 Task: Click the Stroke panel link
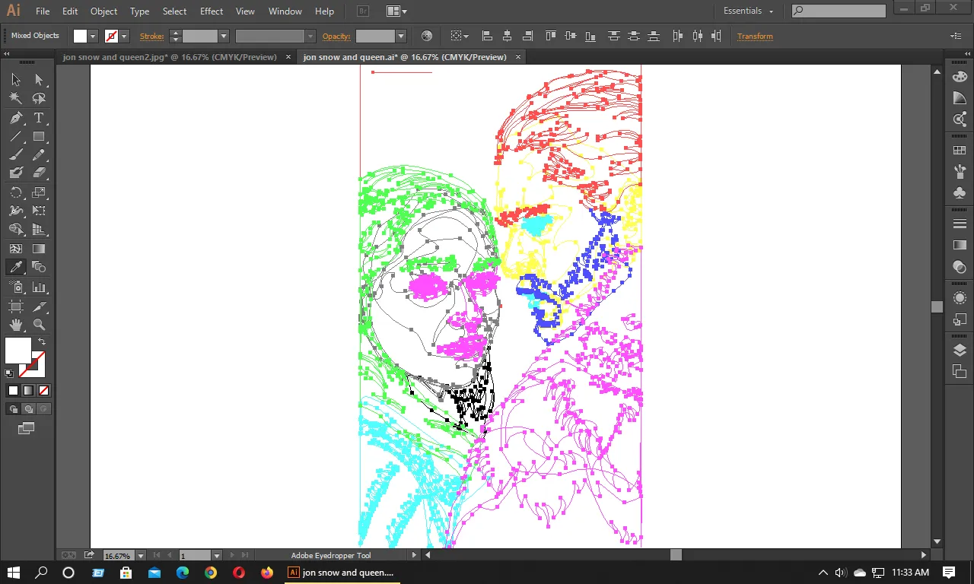click(151, 36)
